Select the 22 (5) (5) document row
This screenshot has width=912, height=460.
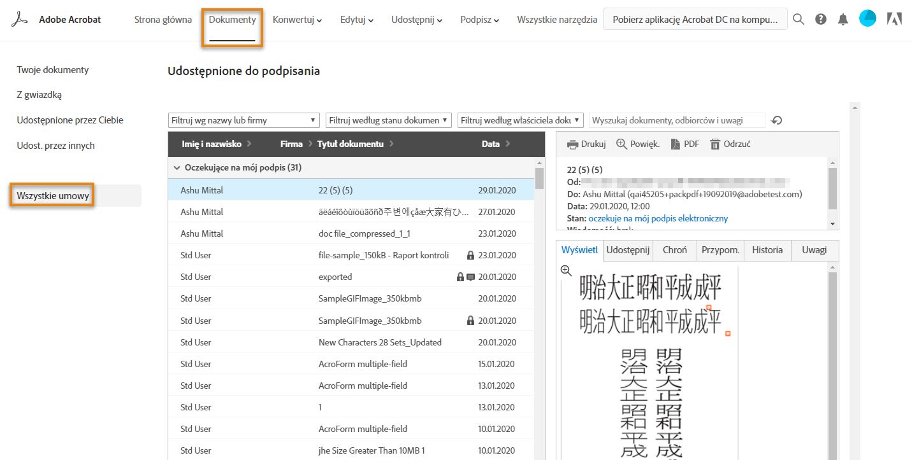coord(351,190)
